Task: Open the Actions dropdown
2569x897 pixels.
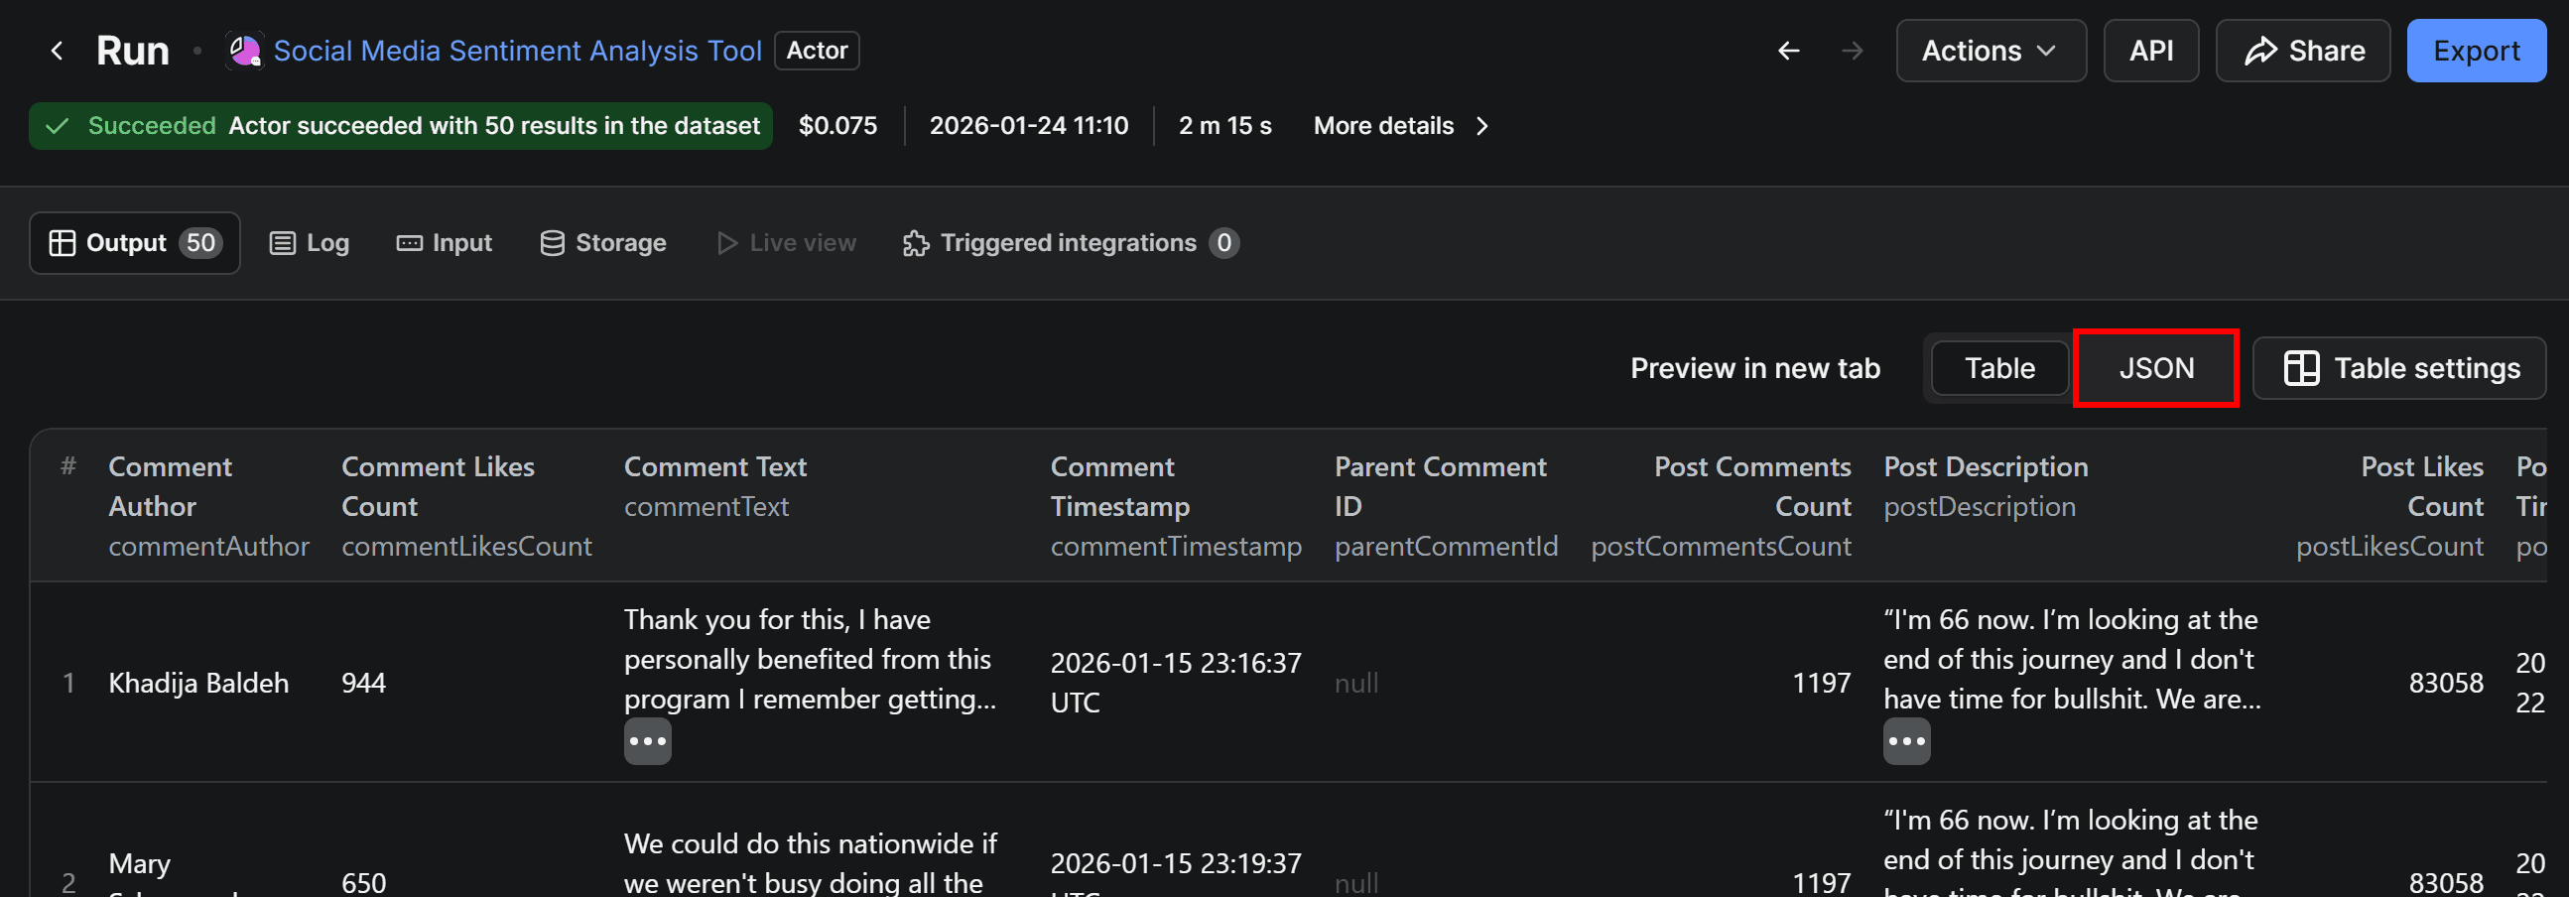Action: tap(1991, 50)
